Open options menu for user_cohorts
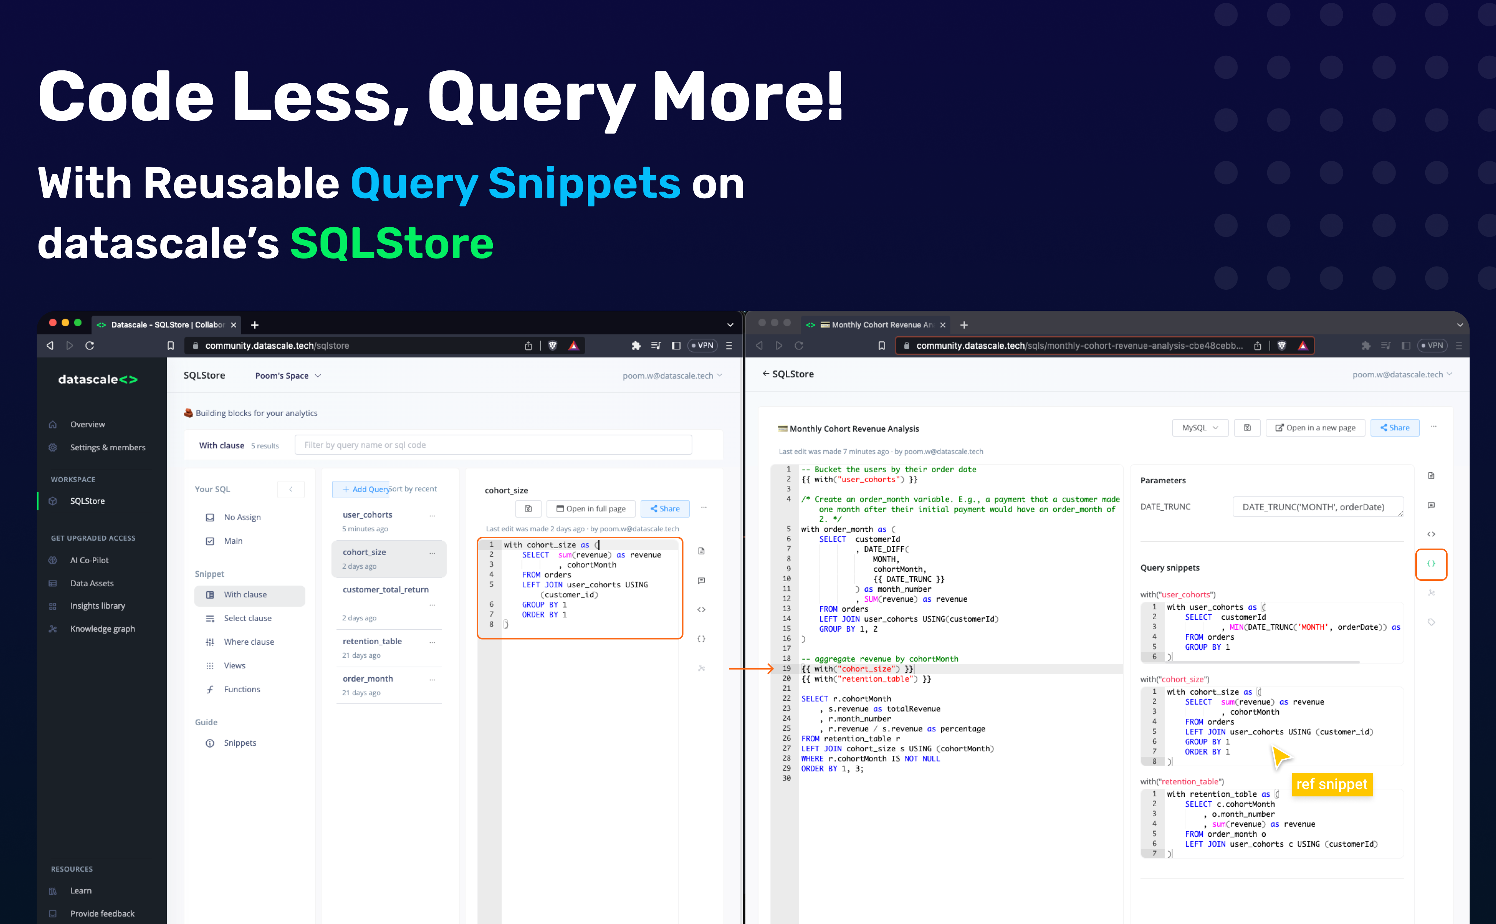Image resolution: width=1496 pixels, height=924 pixels. (x=432, y=516)
